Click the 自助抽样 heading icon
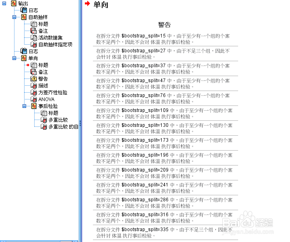 tap(24, 17)
